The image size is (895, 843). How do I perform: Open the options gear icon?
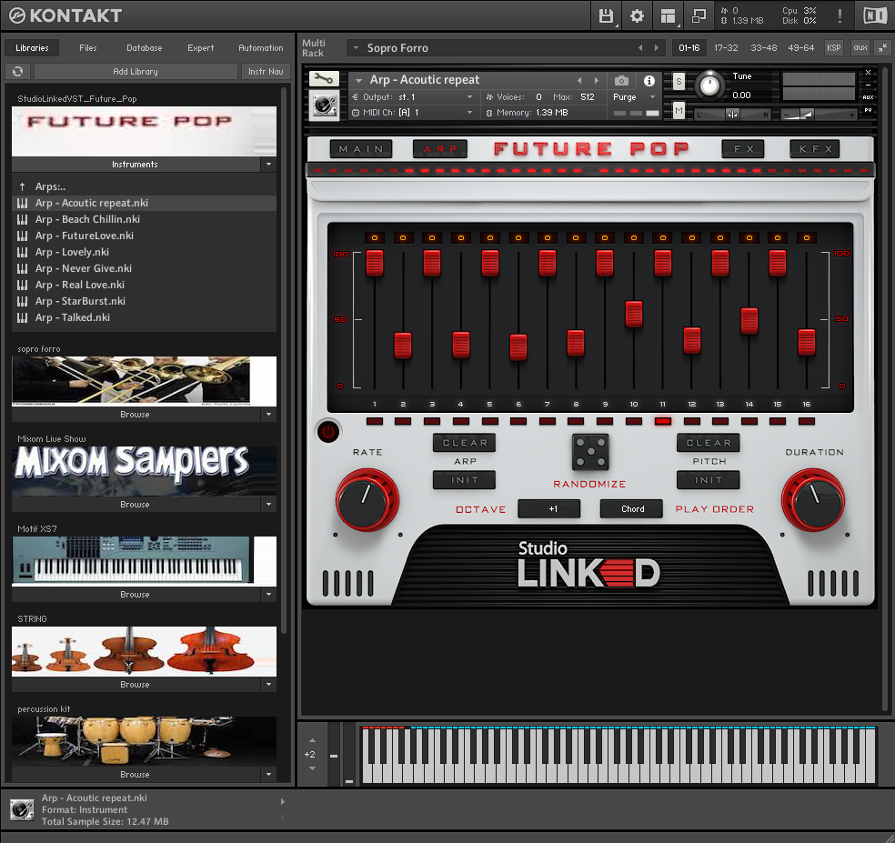637,15
